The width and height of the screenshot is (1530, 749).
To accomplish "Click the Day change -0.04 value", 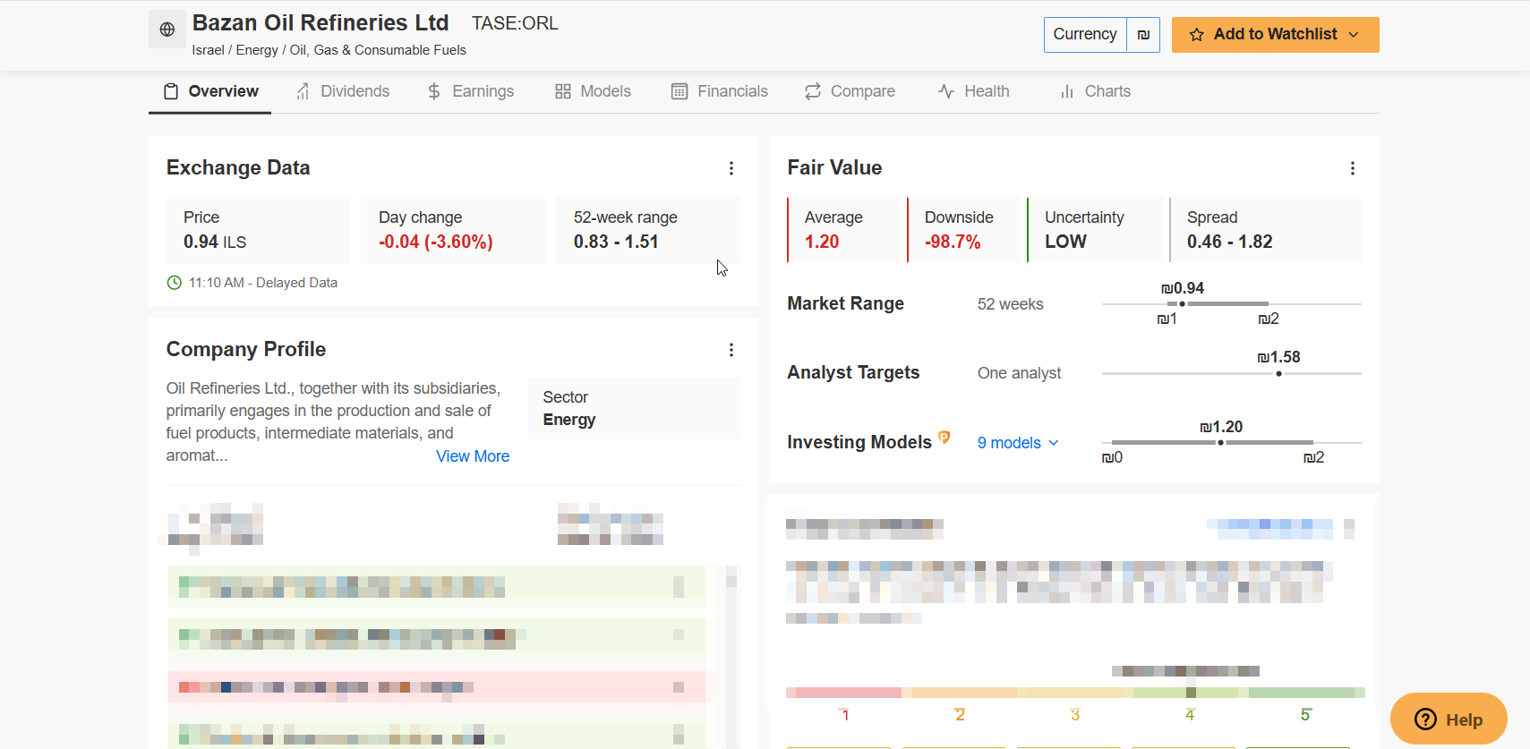I will tap(435, 242).
